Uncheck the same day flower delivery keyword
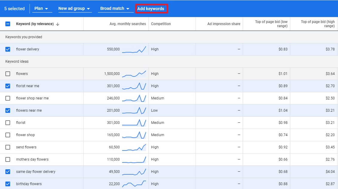 (x=8, y=171)
